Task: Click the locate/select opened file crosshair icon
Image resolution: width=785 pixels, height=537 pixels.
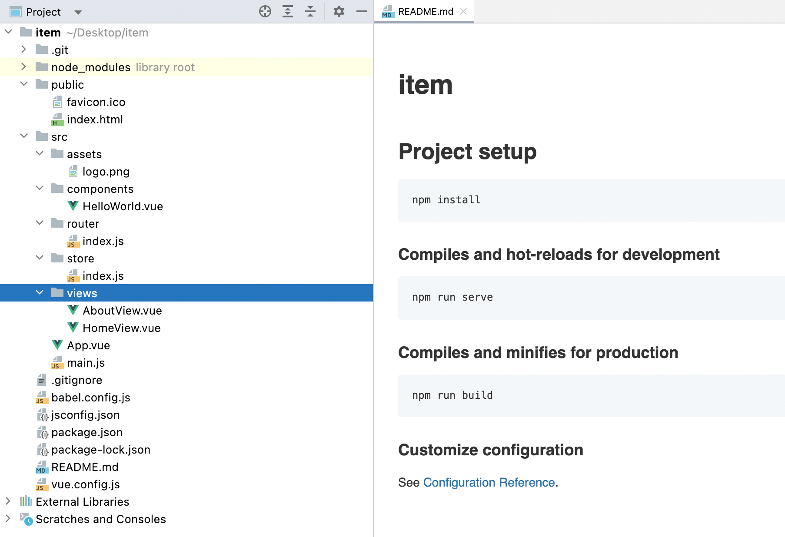Action: 265,11
